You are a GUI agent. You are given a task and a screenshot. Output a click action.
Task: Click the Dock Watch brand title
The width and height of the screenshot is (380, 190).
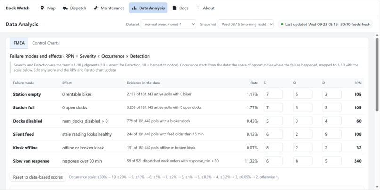pyautogui.click(x=17, y=8)
